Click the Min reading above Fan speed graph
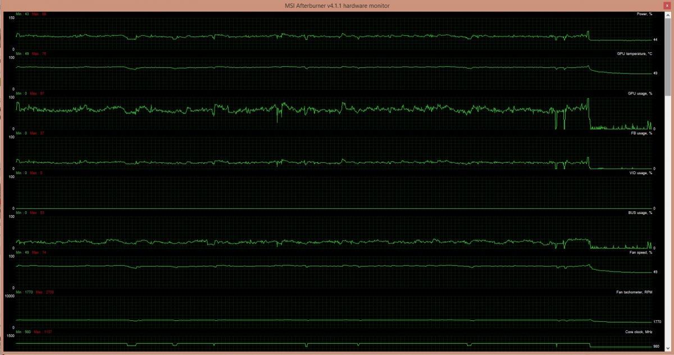This screenshot has width=674, height=355. pyautogui.click(x=22, y=253)
